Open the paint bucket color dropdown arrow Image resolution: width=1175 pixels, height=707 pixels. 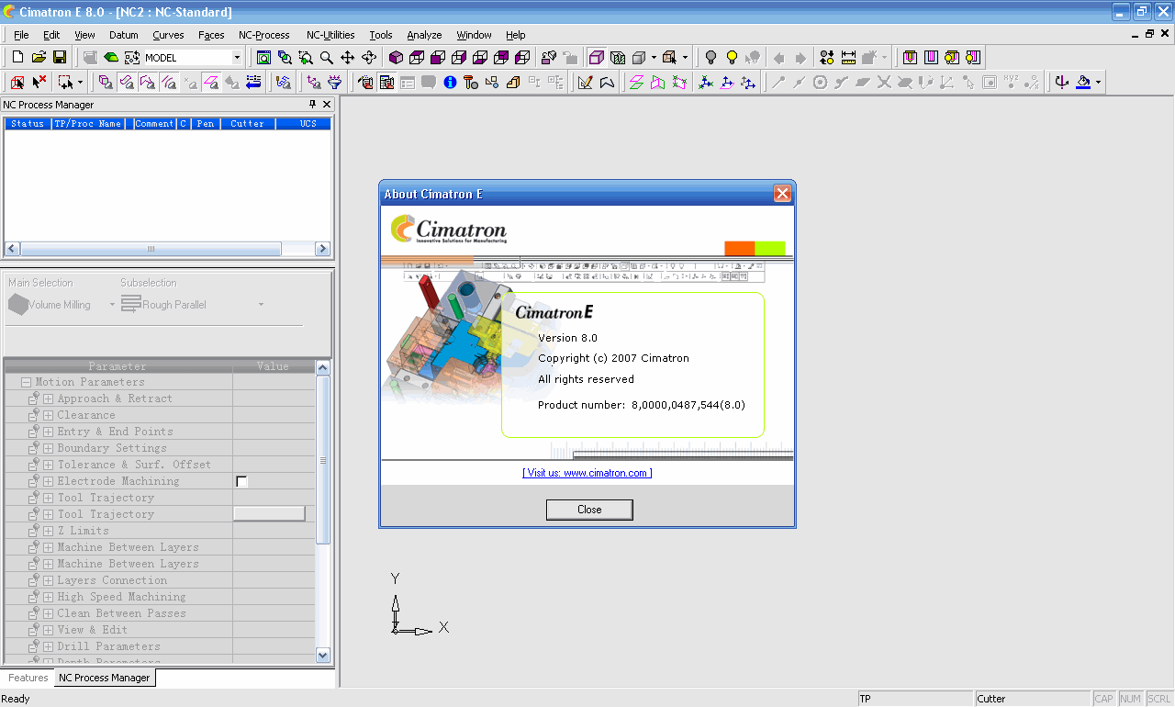1098,82
